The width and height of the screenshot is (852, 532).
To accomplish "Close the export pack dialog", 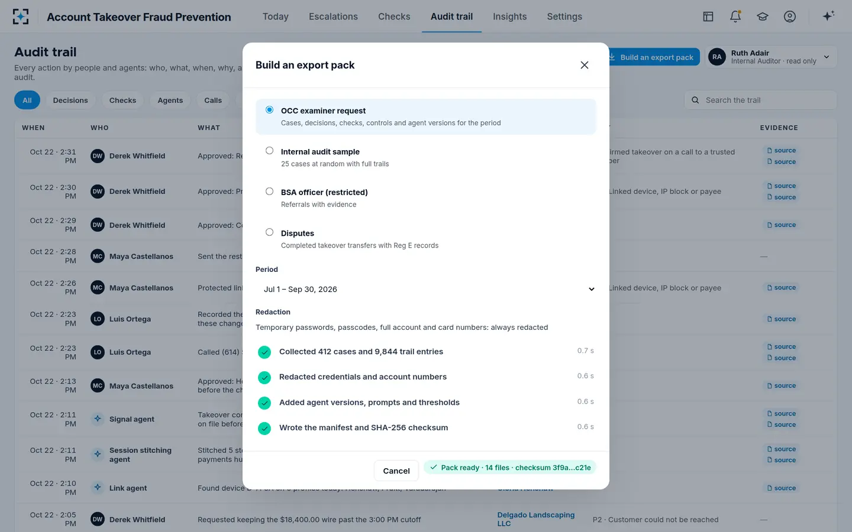I will [x=585, y=65].
